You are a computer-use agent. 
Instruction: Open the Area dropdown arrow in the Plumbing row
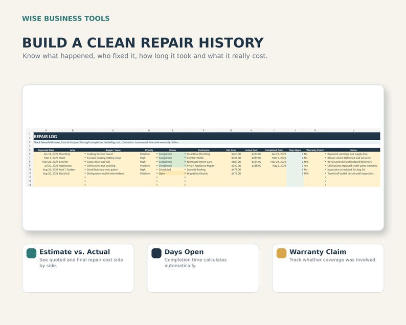[x=85, y=154]
